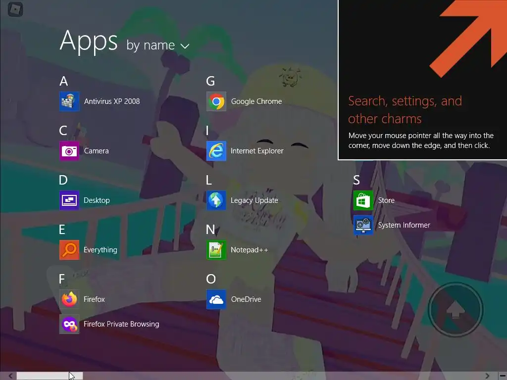Click the horizontal scrollbar thumb
The image size is (507, 380).
50,376
